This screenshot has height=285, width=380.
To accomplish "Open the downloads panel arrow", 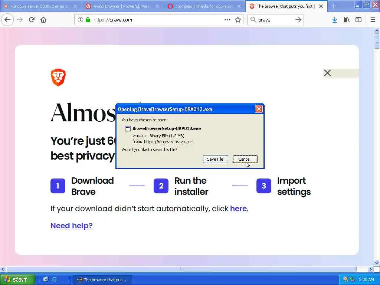I will pyautogui.click(x=335, y=20).
